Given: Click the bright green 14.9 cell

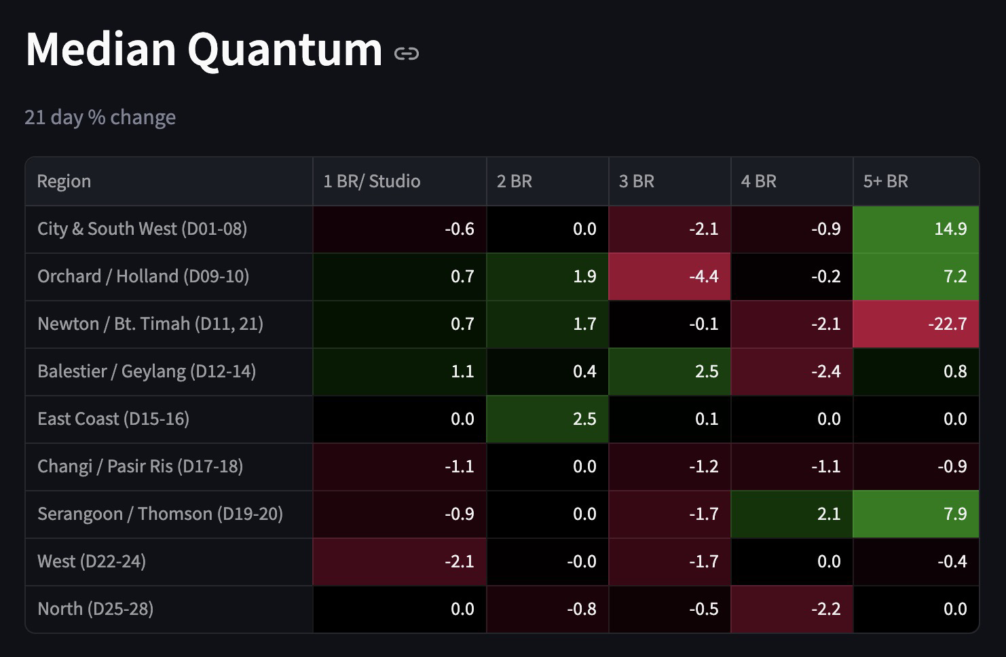Looking at the screenshot, I should coord(916,229).
